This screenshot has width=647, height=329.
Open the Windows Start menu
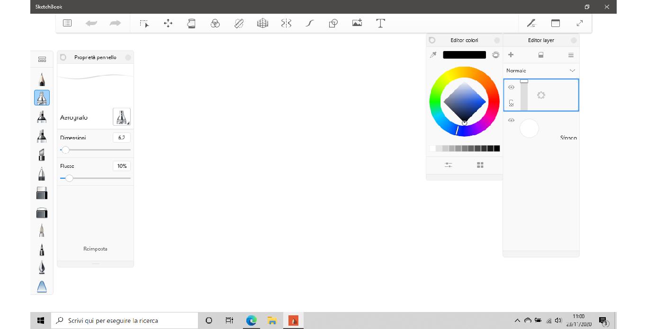[x=40, y=320]
